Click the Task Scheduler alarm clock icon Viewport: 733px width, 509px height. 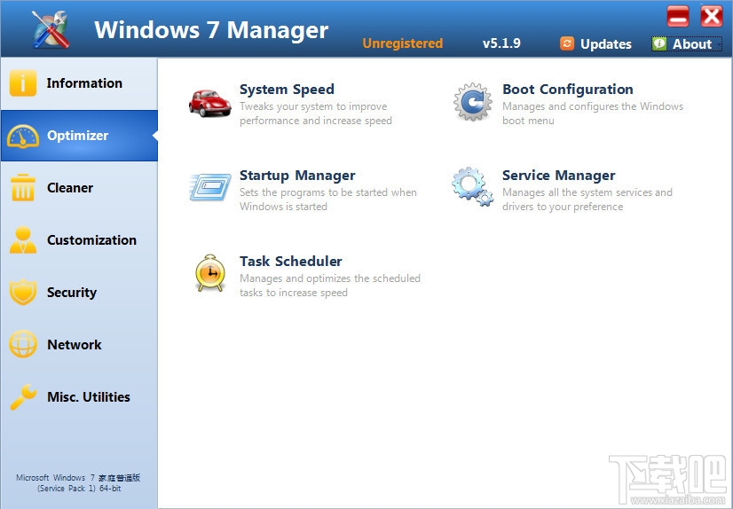210,273
